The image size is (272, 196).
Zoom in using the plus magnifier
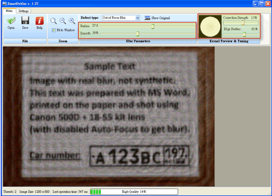pyautogui.click(x=72, y=21)
